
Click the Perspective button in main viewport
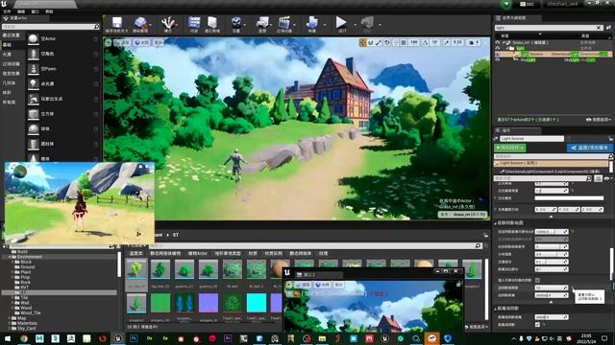pyautogui.click(x=123, y=42)
